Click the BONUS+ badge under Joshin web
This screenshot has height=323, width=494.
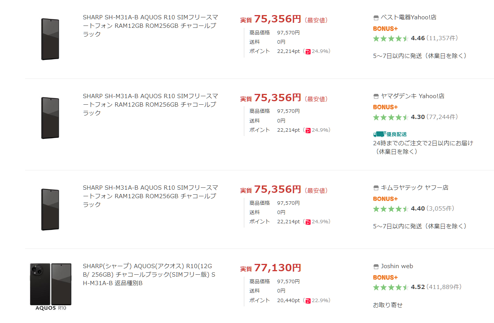coord(385,277)
